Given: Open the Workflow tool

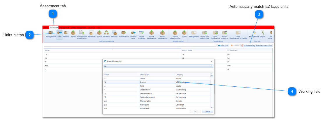Looking at the screenshot, I should 106,34.
